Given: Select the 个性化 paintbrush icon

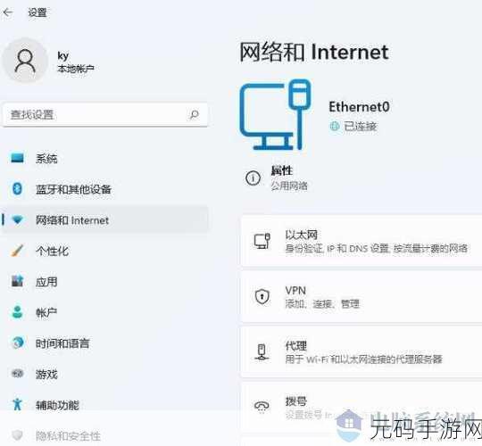Looking at the screenshot, I should coord(17,251).
